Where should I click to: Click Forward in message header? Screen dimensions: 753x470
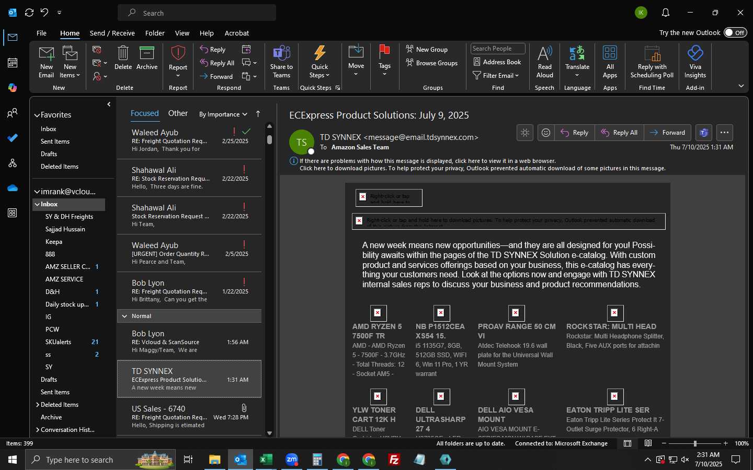click(x=667, y=133)
